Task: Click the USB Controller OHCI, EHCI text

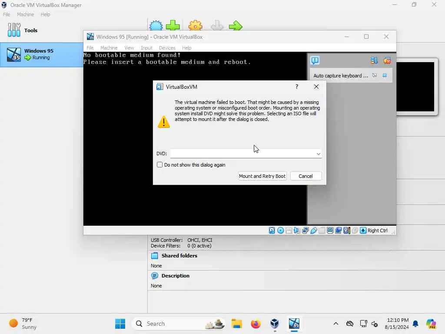Action: tap(181, 240)
